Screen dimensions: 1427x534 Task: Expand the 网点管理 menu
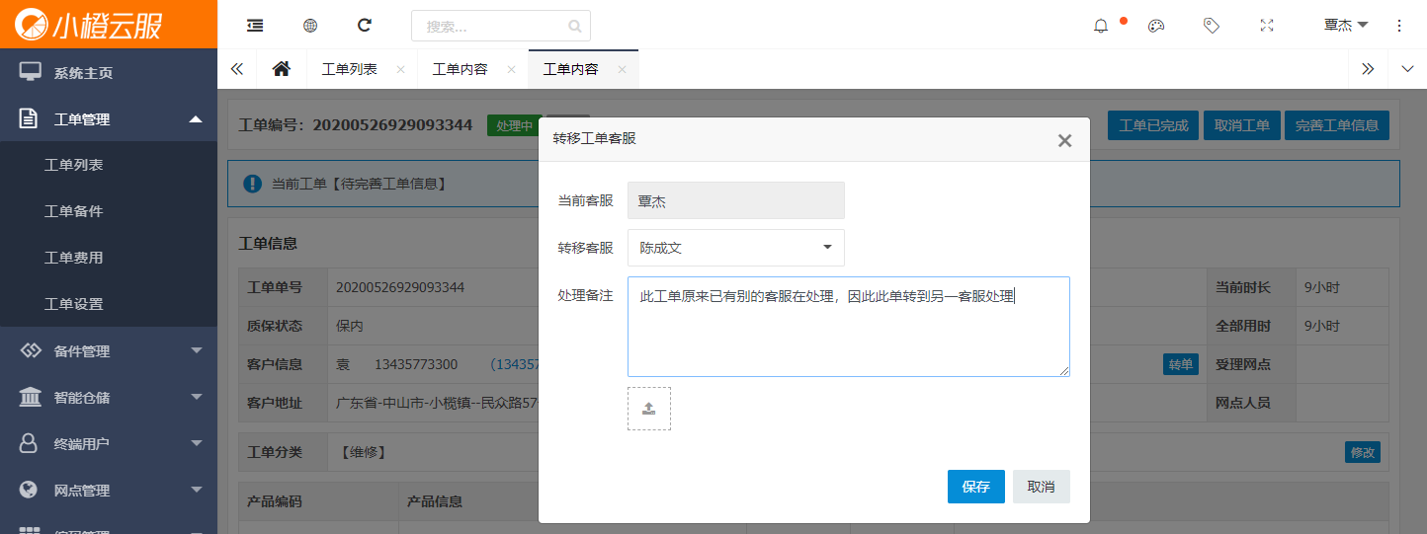pos(196,490)
